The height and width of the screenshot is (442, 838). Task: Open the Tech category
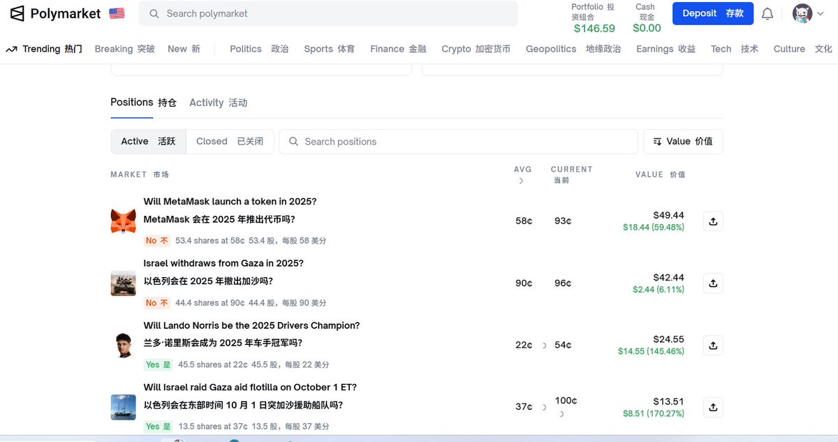(735, 49)
